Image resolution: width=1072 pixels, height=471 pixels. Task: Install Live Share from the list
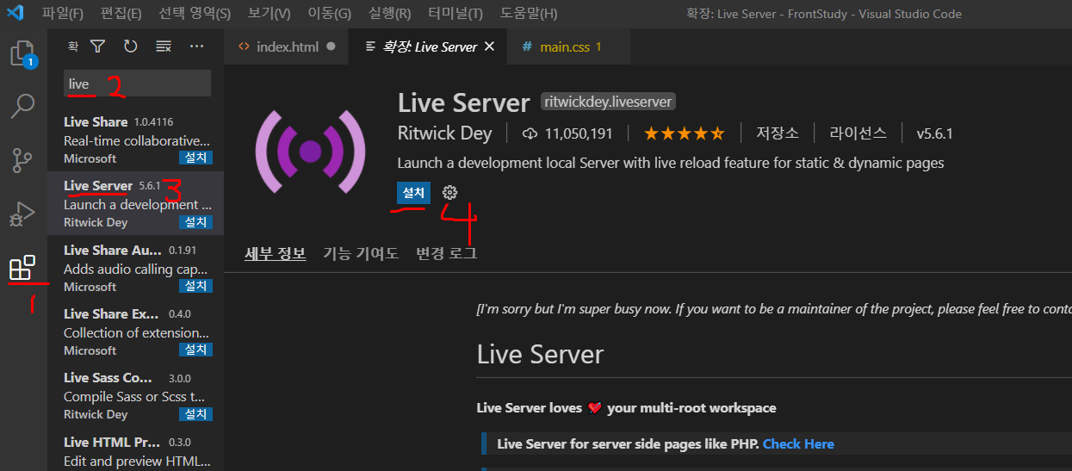[x=196, y=158]
